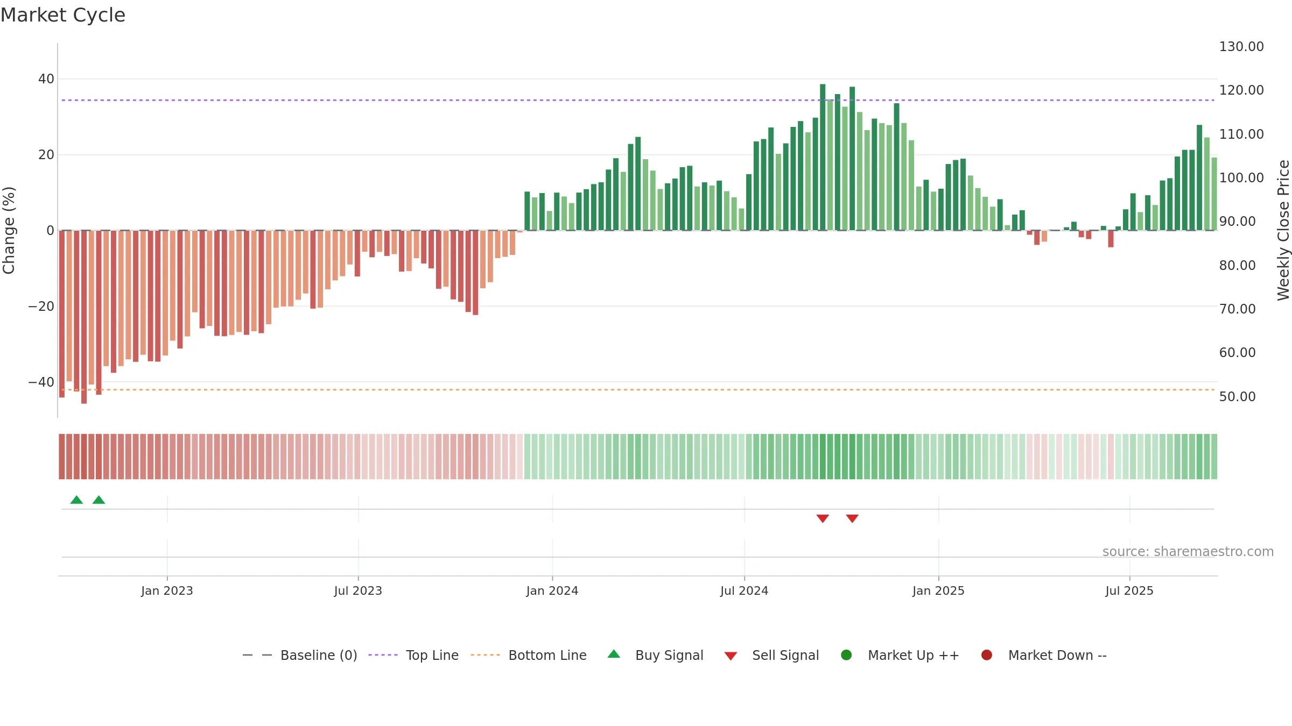
Task: Click the 90.00 price axis label
Action: pos(1237,222)
